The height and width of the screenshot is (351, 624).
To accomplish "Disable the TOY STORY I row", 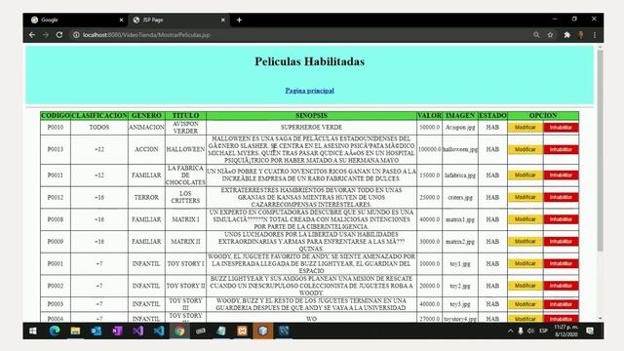I will point(561,263).
